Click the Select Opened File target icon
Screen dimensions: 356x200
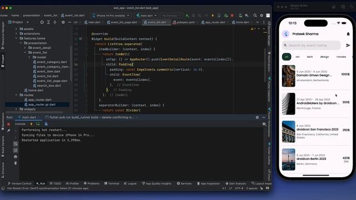pyautogui.click(x=42, y=22)
